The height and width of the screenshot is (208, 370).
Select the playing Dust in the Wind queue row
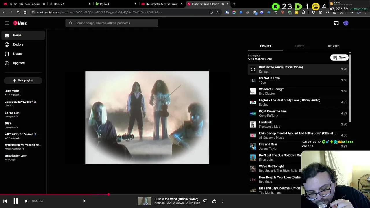298,69
